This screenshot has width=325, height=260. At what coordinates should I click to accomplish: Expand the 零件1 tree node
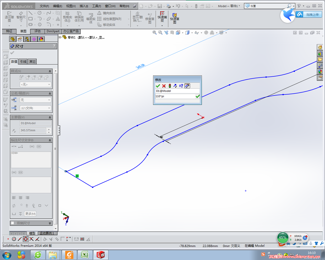pyautogui.click(x=60, y=37)
